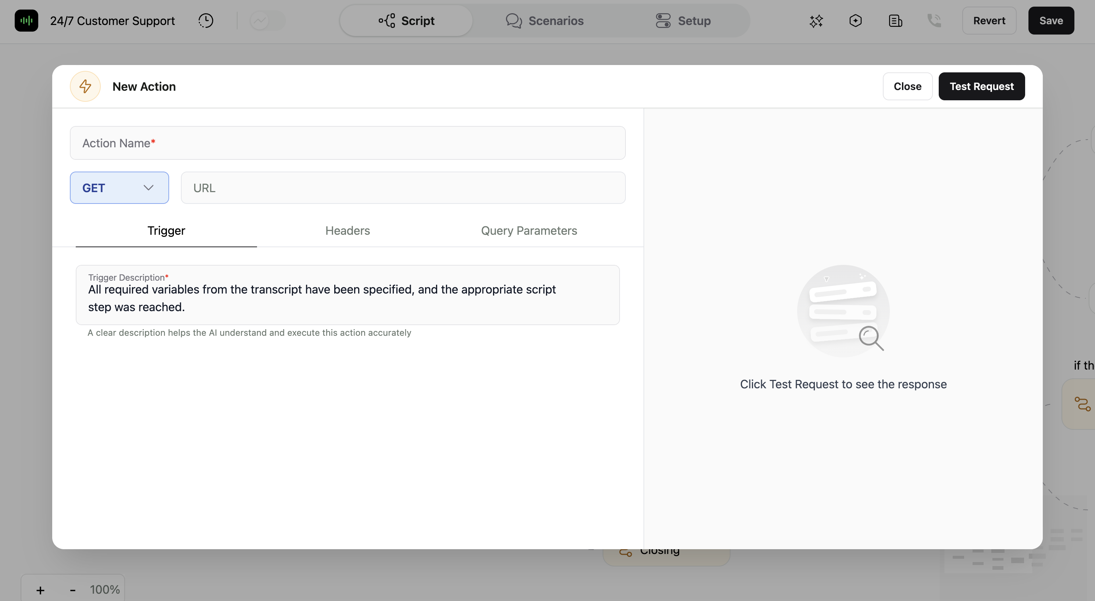The height and width of the screenshot is (601, 1095).
Task: Toggle the analytics switch in header
Action: point(268,20)
